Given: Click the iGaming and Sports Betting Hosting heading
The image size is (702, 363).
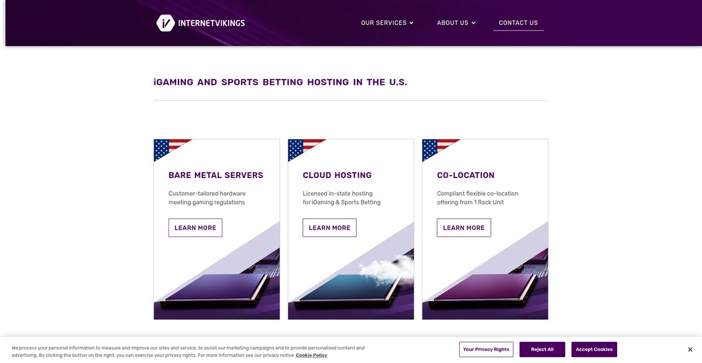Looking at the screenshot, I should tap(280, 82).
